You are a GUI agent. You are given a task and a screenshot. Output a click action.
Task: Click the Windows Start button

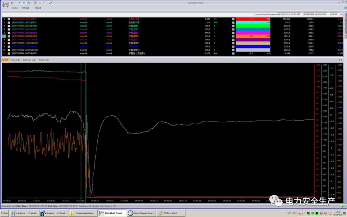coord(4,213)
